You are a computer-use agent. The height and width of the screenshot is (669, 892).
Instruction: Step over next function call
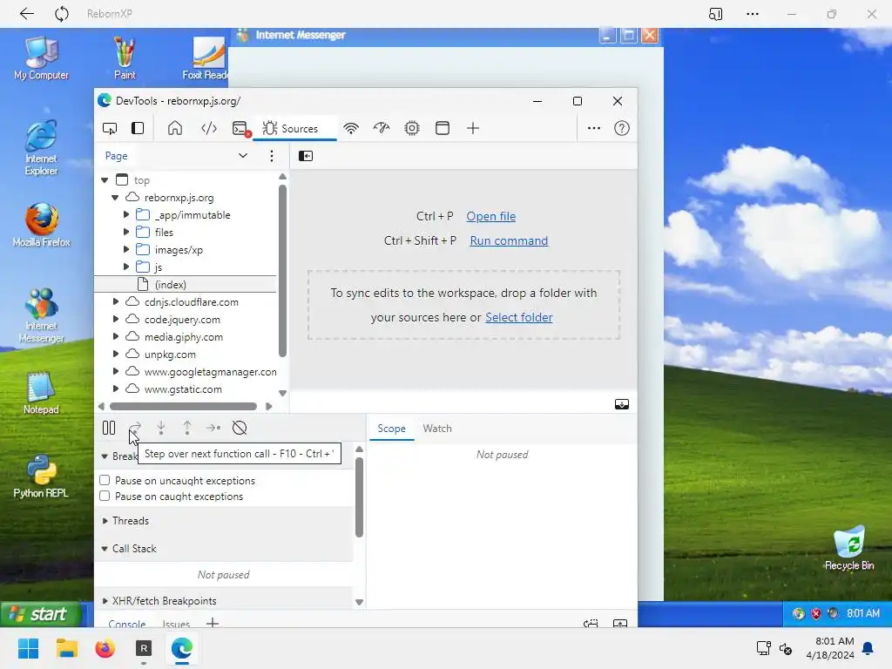pyautogui.click(x=135, y=428)
